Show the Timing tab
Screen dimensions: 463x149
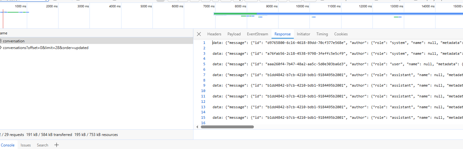(x=322, y=34)
